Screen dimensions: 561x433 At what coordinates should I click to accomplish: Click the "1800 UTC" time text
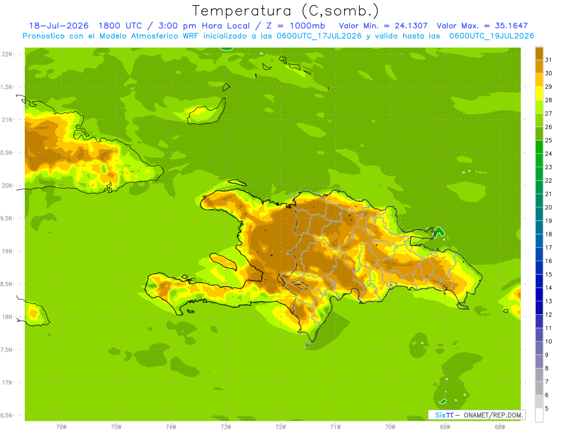pos(121,26)
